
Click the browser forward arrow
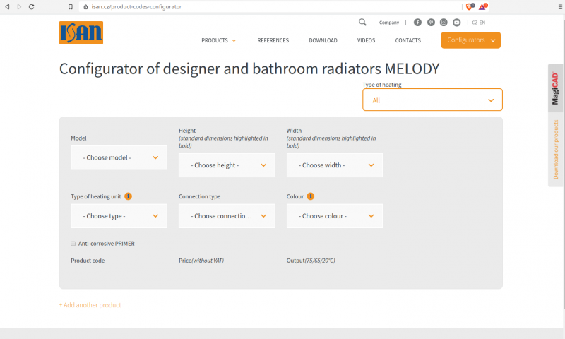click(19, 7)
